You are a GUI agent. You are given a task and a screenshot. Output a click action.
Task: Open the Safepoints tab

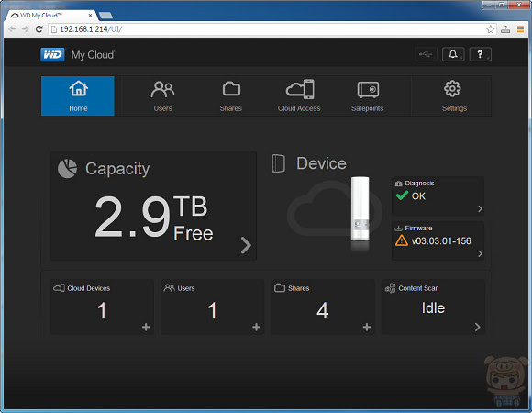[368, 95]
